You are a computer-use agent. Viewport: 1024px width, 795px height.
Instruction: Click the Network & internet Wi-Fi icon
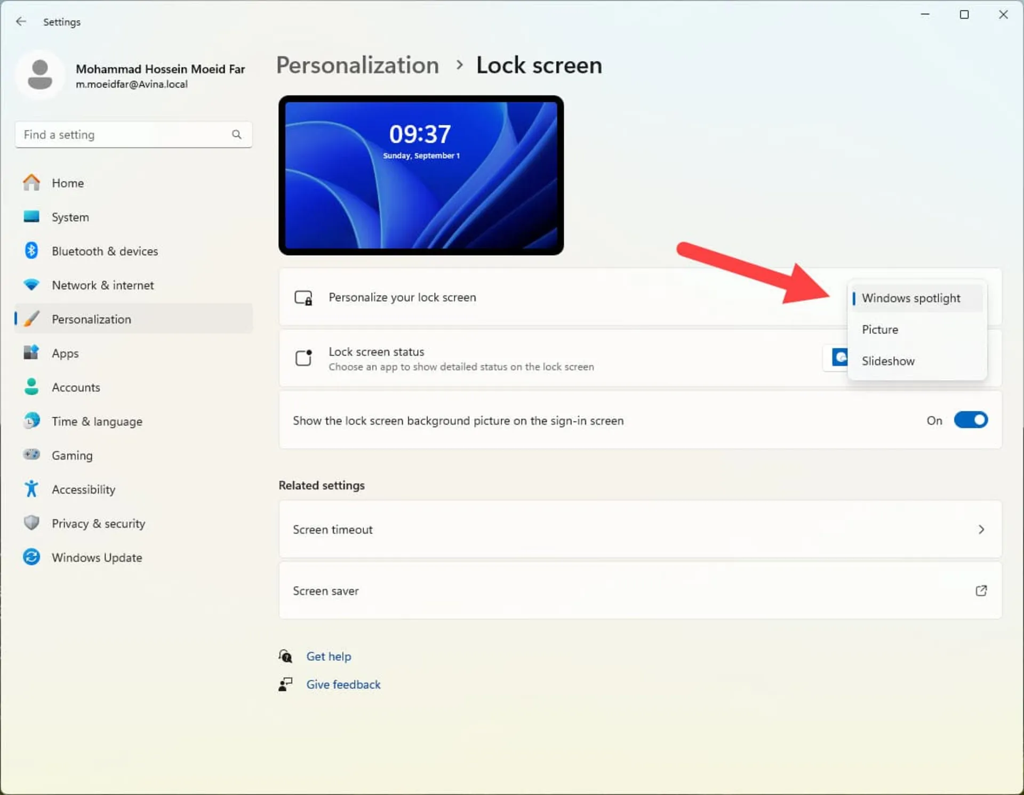(x=31, y=285)
